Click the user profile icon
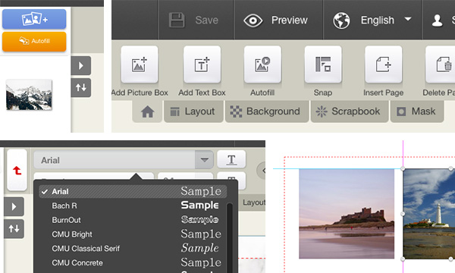Viewport: 455px width, 273px height. coord(437,20)
